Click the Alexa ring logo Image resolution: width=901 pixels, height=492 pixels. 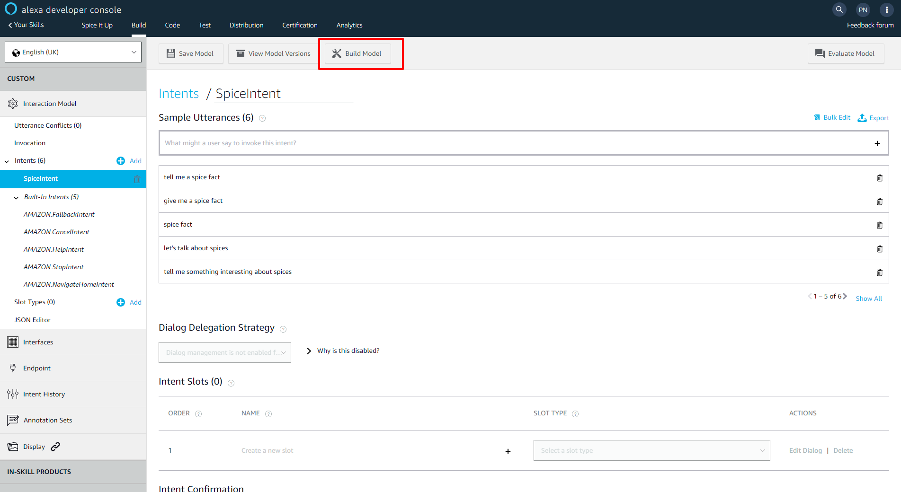click(10, 9)
